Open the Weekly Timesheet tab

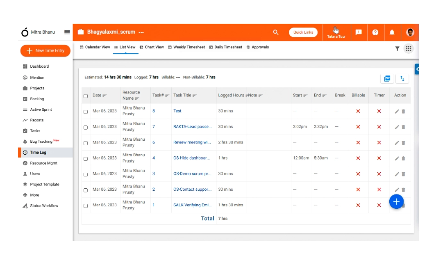186,47
